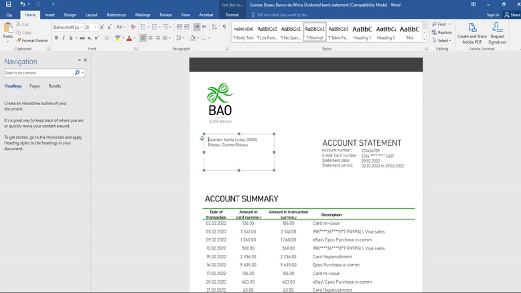Expand the Styles gallery
This screenshot has width=521, height=293.
pos(425,39)
